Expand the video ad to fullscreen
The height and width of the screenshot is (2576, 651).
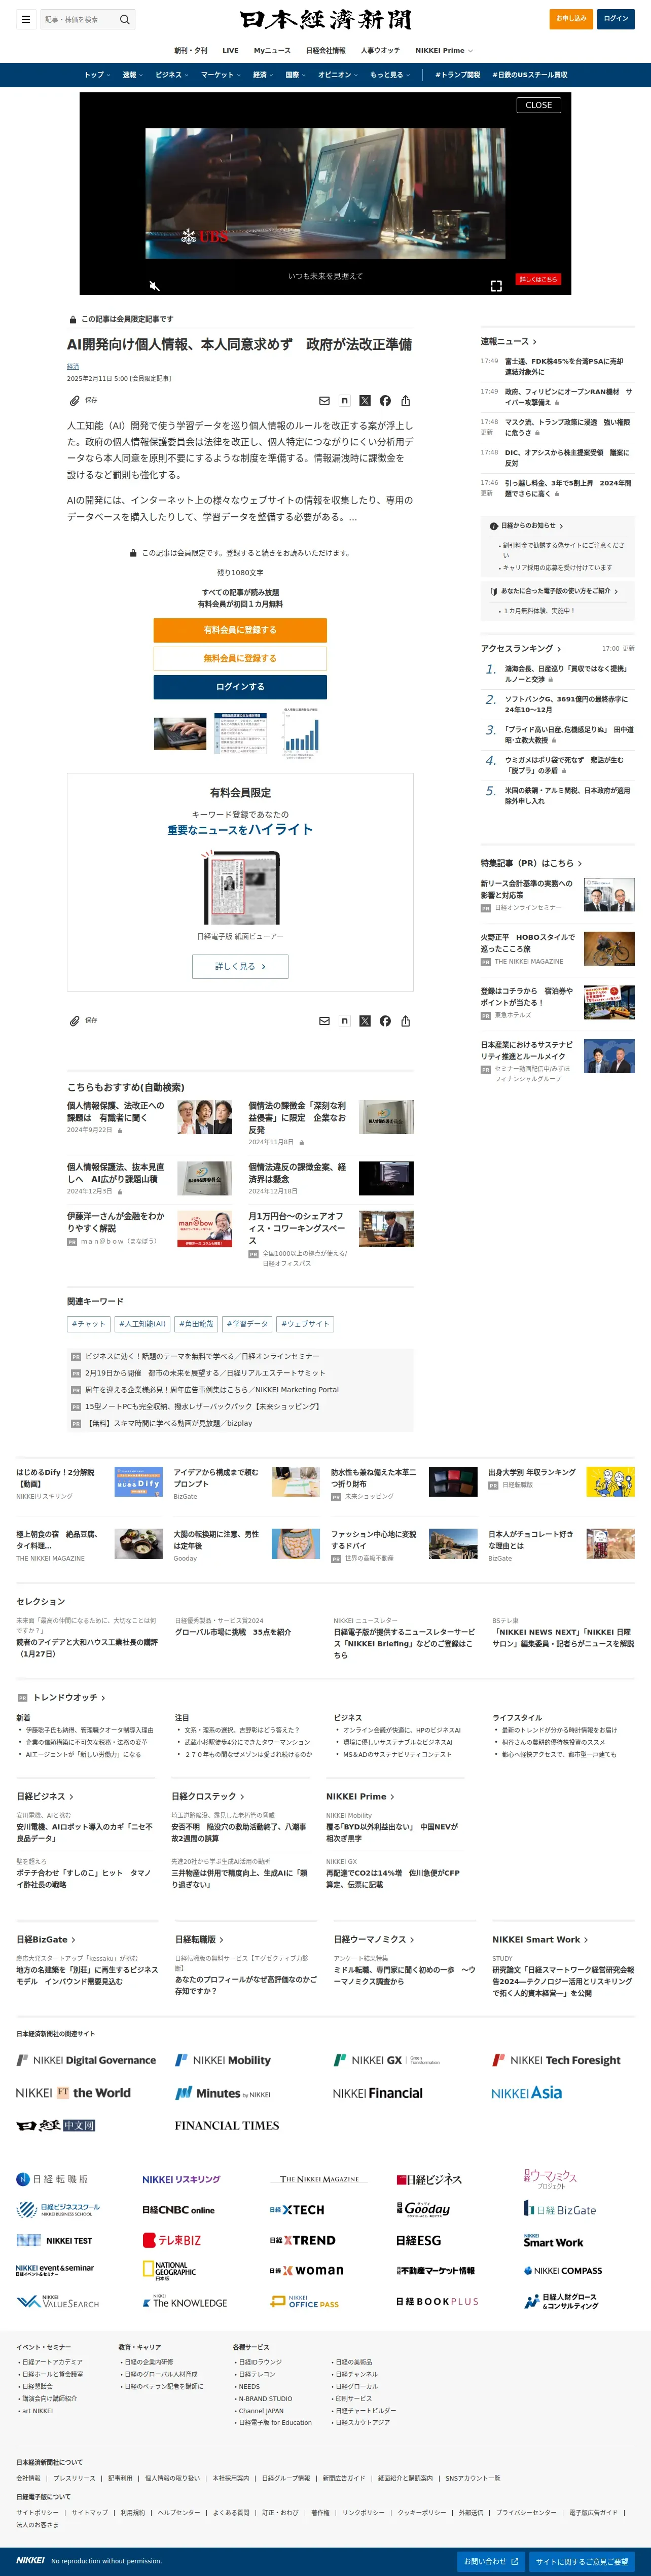(496, 286)
